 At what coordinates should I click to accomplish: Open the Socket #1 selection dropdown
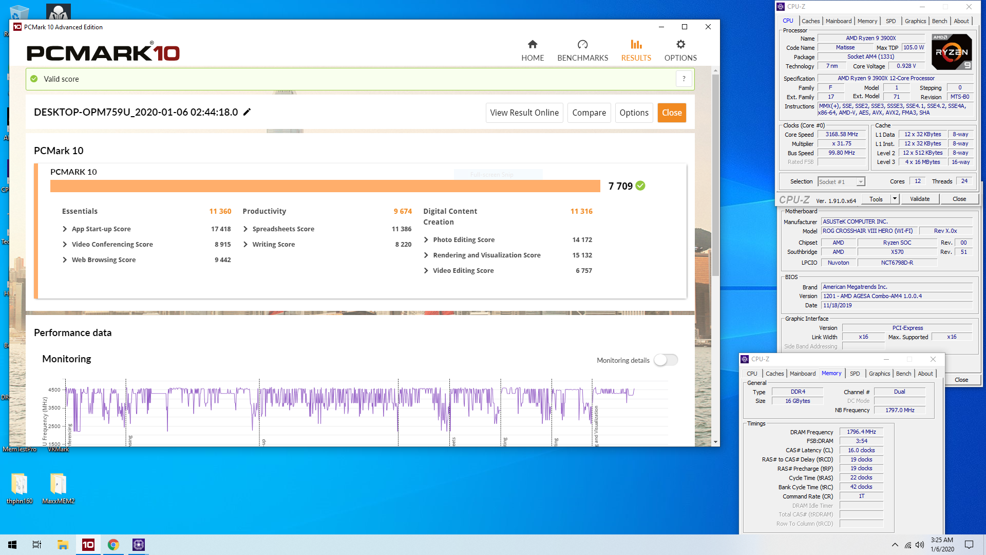pyautogui.click(x=841, y=181)
